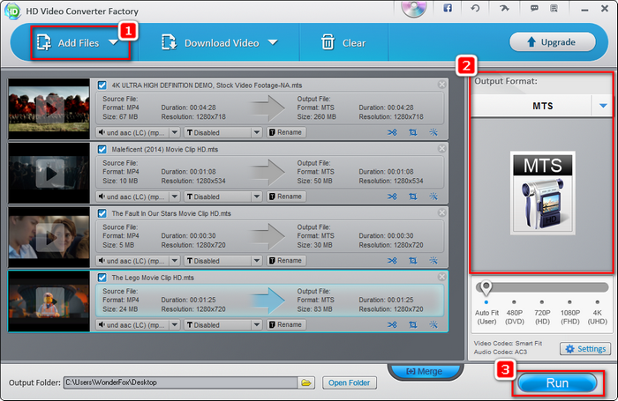Open the feedback chat bubble icon

coord(534,8)
